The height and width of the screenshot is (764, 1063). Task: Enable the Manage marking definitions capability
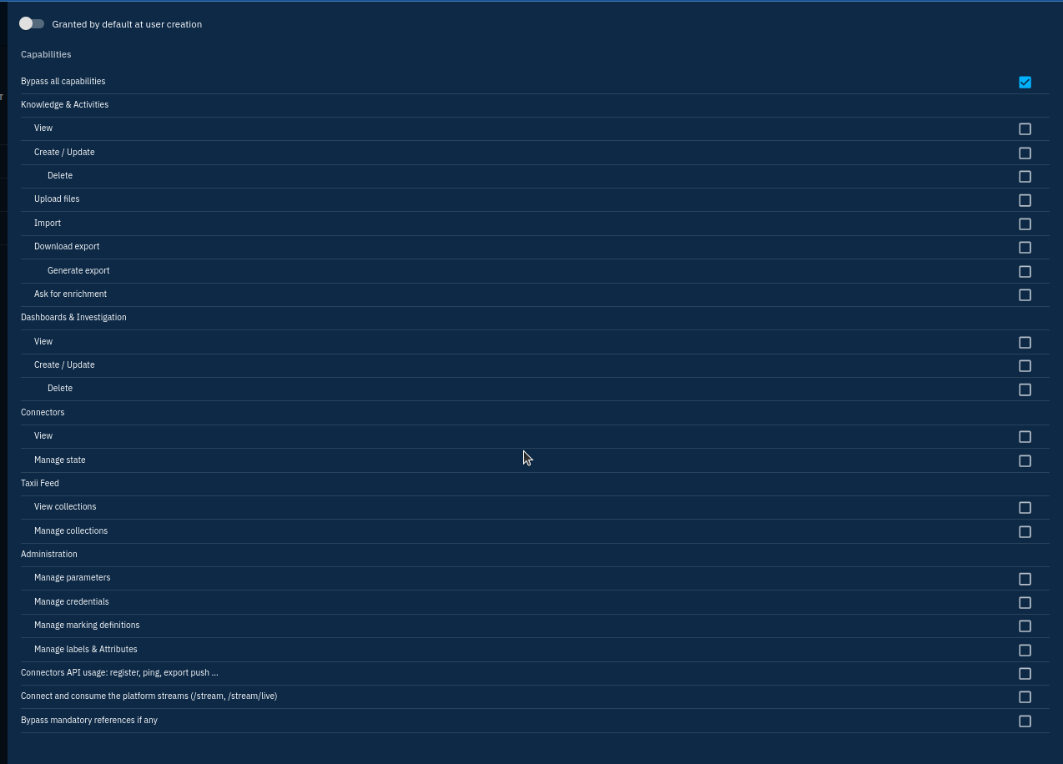click(x=1025, y=626)
